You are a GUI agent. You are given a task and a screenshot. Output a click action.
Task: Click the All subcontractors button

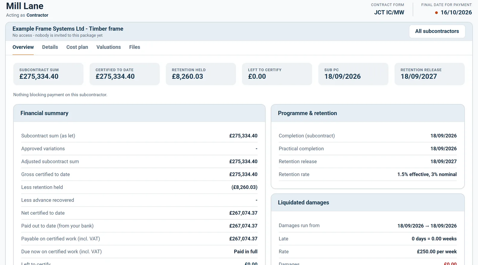coord(437,31)
